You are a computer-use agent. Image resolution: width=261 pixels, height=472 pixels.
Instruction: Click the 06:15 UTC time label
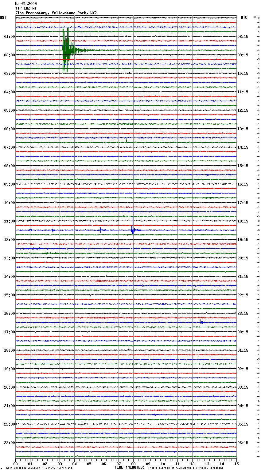click(243, 443)
